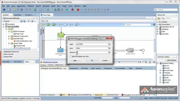Enable Skip this dialog next time checkbox

point(71,56)
